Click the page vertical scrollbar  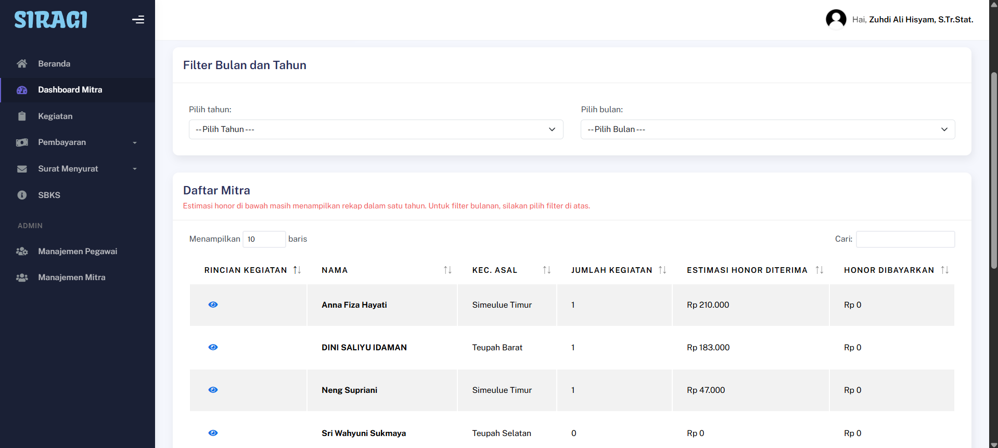(993, 172)
